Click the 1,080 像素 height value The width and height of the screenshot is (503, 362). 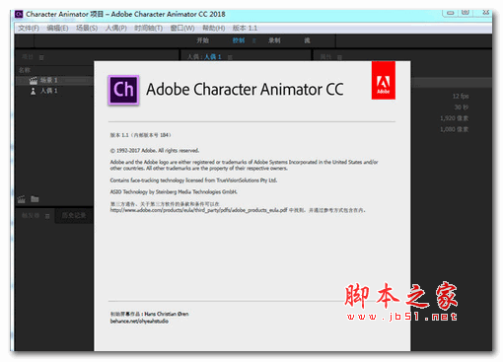click(x=455, y=129)
